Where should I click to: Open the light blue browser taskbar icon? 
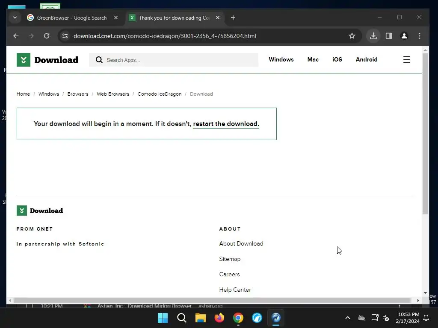257,318
